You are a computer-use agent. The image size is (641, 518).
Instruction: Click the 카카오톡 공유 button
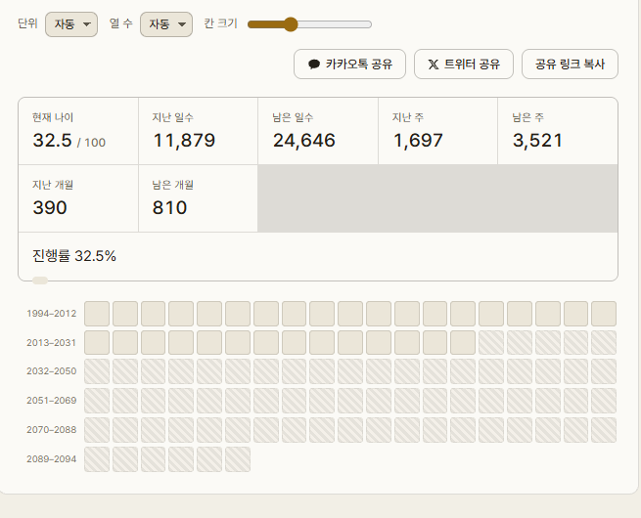[x=350, y=65]
